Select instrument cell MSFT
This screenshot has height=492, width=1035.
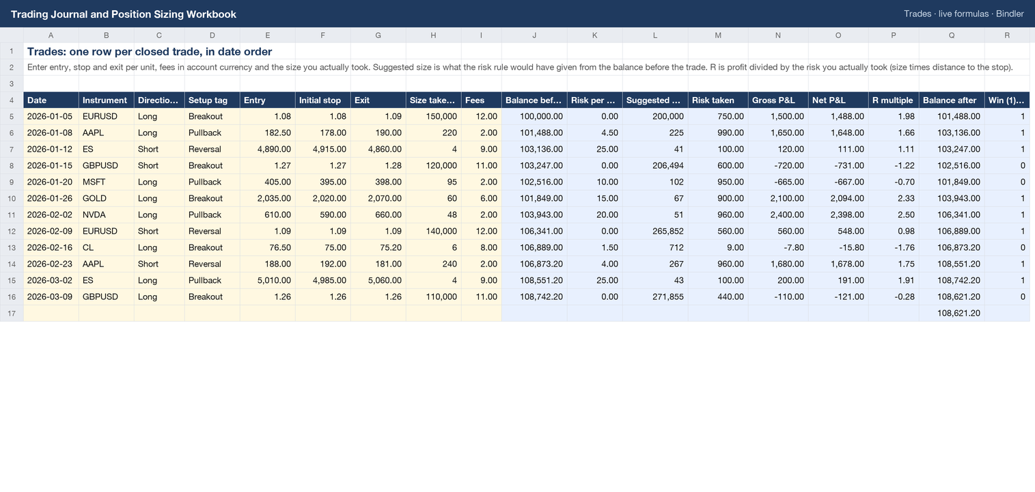pos(106,182)
